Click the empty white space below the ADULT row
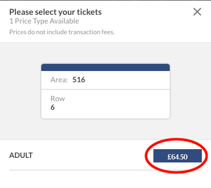 tap(106, 179)
